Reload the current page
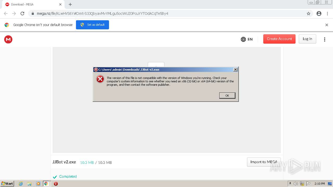Image resolution: width=333 pixels, height=187 pixels. [22, 14]
